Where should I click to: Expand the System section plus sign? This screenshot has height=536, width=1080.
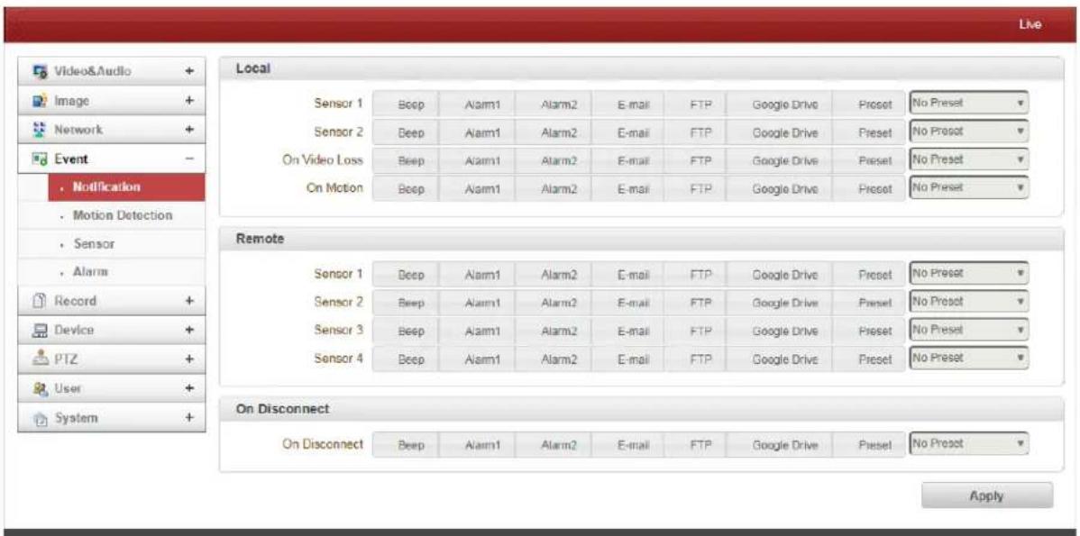(x=189, y=418)
